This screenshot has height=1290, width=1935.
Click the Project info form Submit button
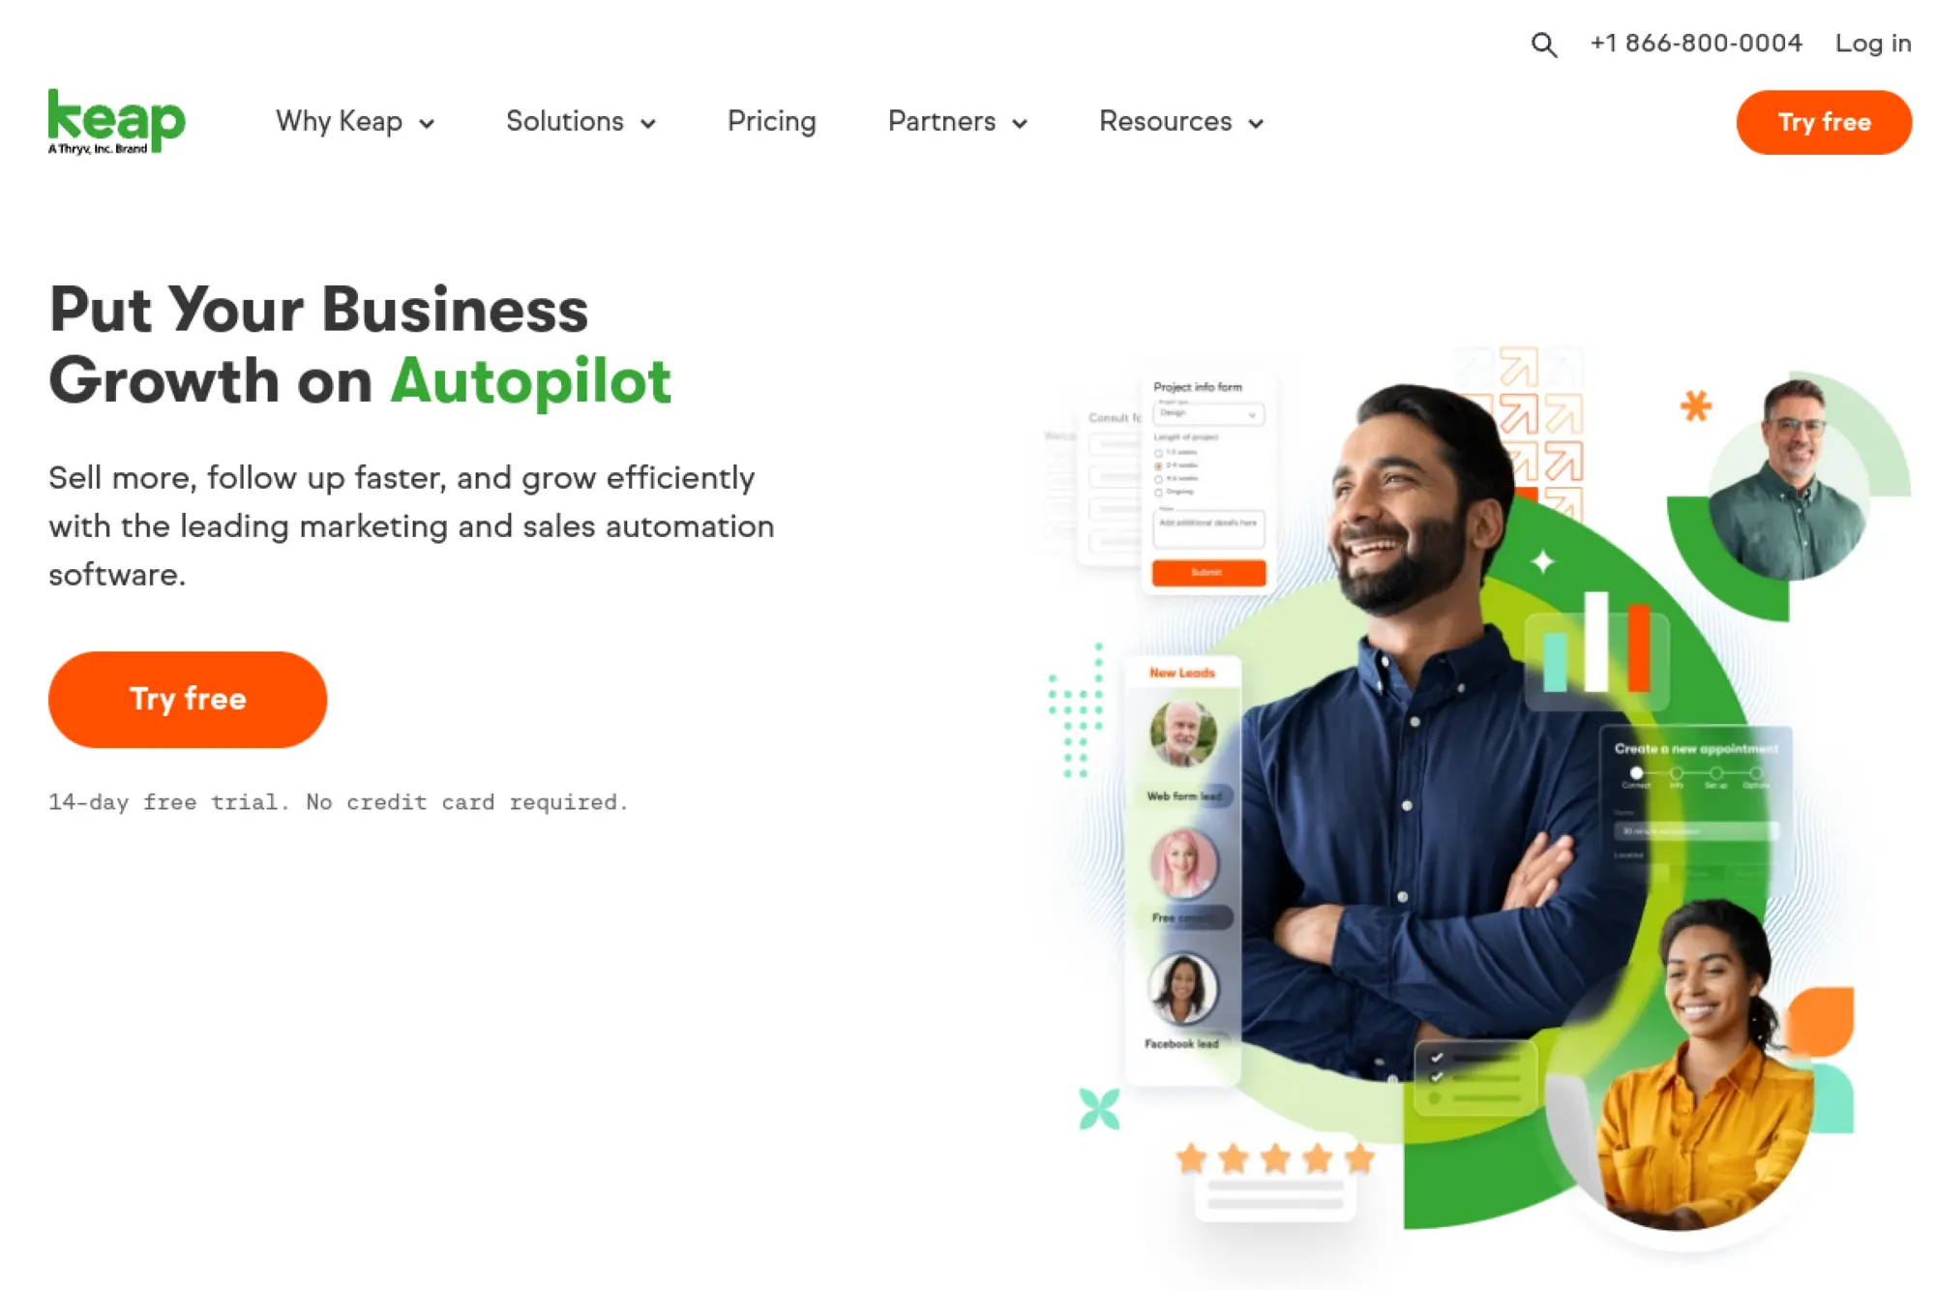click(1208, 572)
